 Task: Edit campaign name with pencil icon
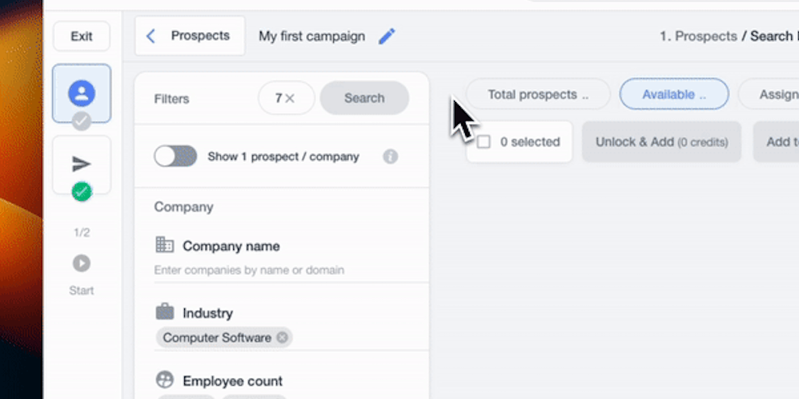pos(387,36)
